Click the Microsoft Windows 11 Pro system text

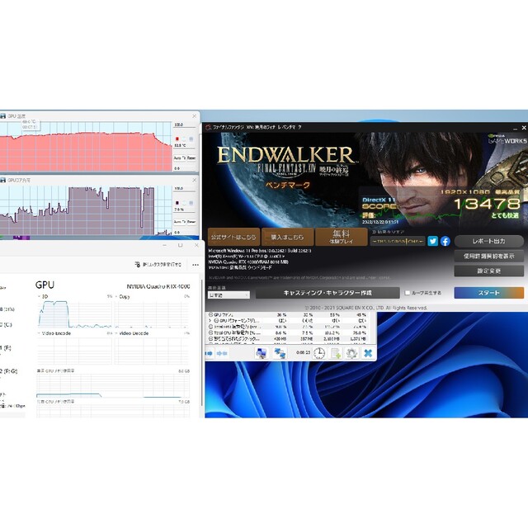260,251
